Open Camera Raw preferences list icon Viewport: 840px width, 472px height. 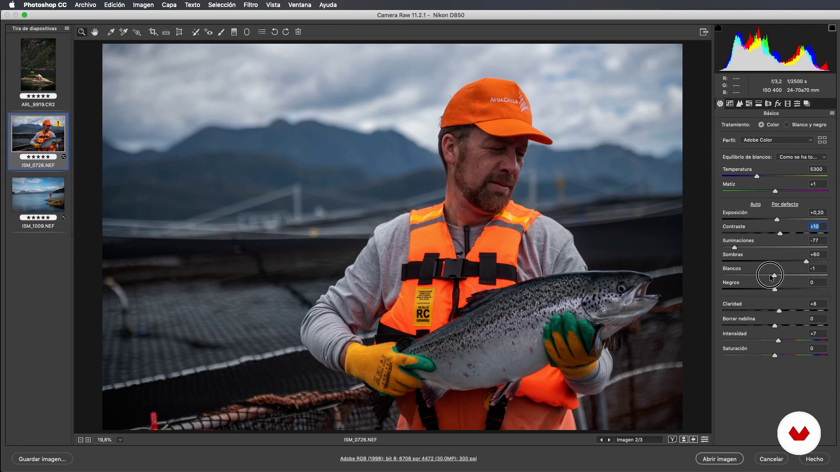(x=262, y=32)
